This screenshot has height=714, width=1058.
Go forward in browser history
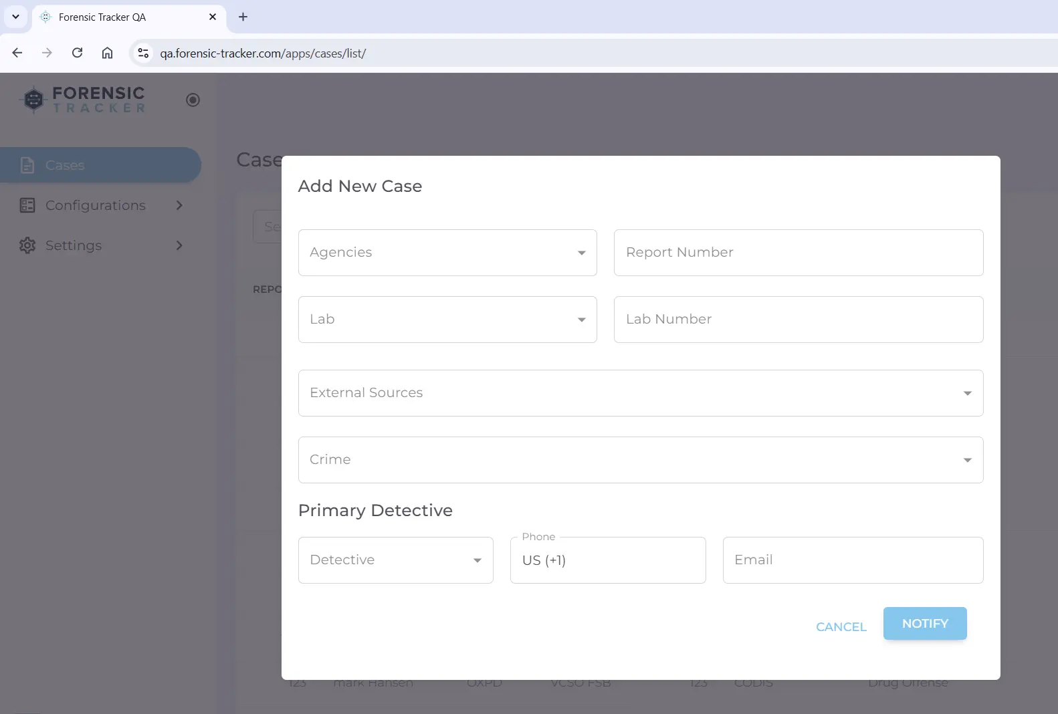pyautogui.click(x=47, y=53)
